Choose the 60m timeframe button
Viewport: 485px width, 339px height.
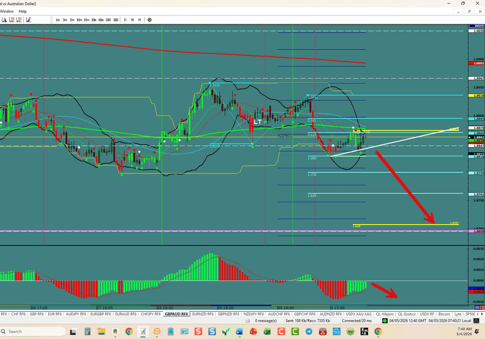[101, 20]
